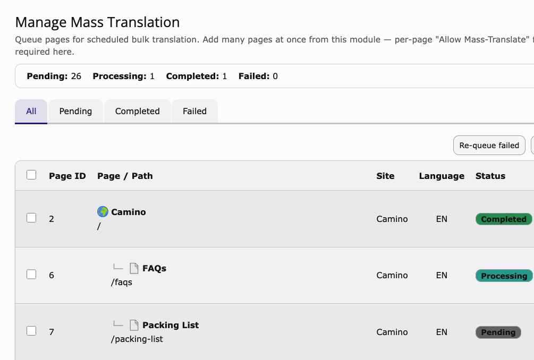Click the Page ID column header

(x=67, y=176)
